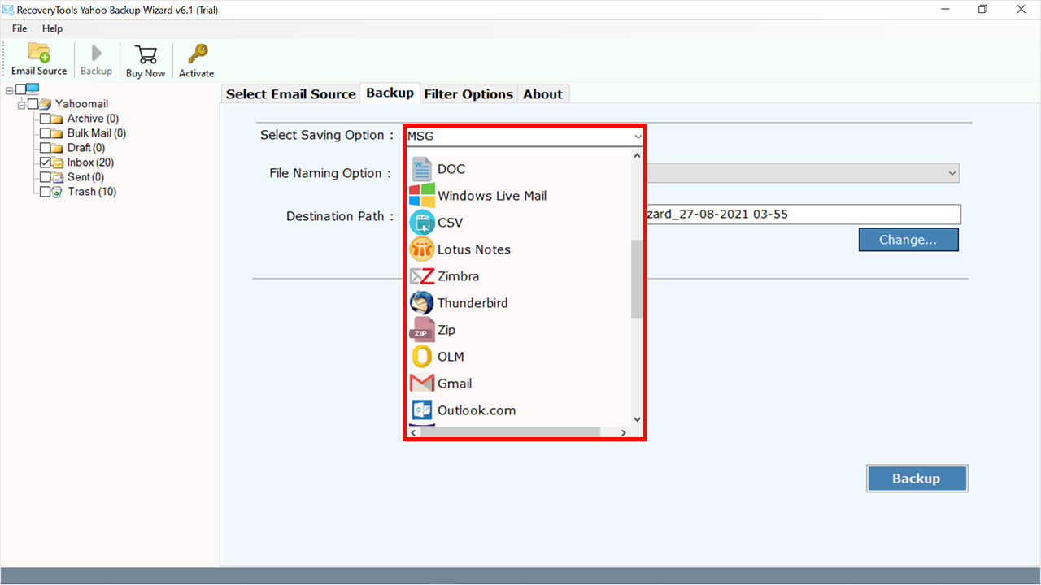Image resolution: width=1041 pixels, height=585 pixels.
Task: Click the Trash recycle icon
Action: pos(58,192)
